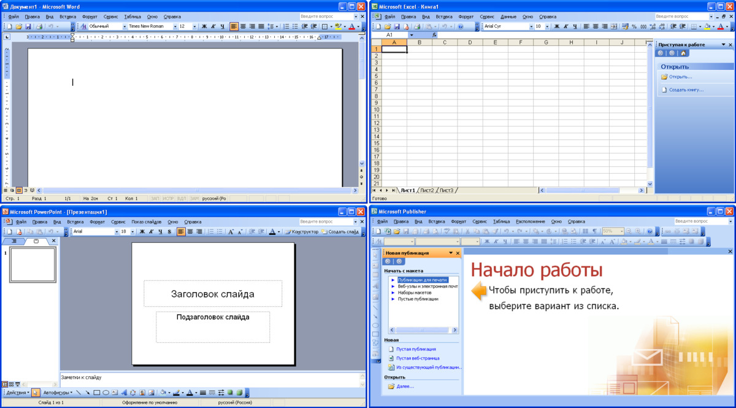Click text shadow S icon in PowerPoint
Viewport: 736px width, 408px height.
pos(169,232)
